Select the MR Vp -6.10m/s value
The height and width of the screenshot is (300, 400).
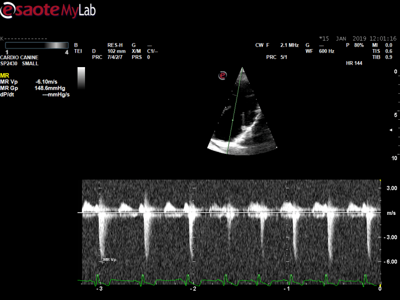pyautogui.click(x=45, y=82)
